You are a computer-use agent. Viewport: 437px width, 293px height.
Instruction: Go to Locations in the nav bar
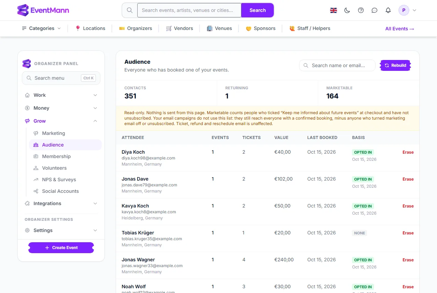coord(90,28)
